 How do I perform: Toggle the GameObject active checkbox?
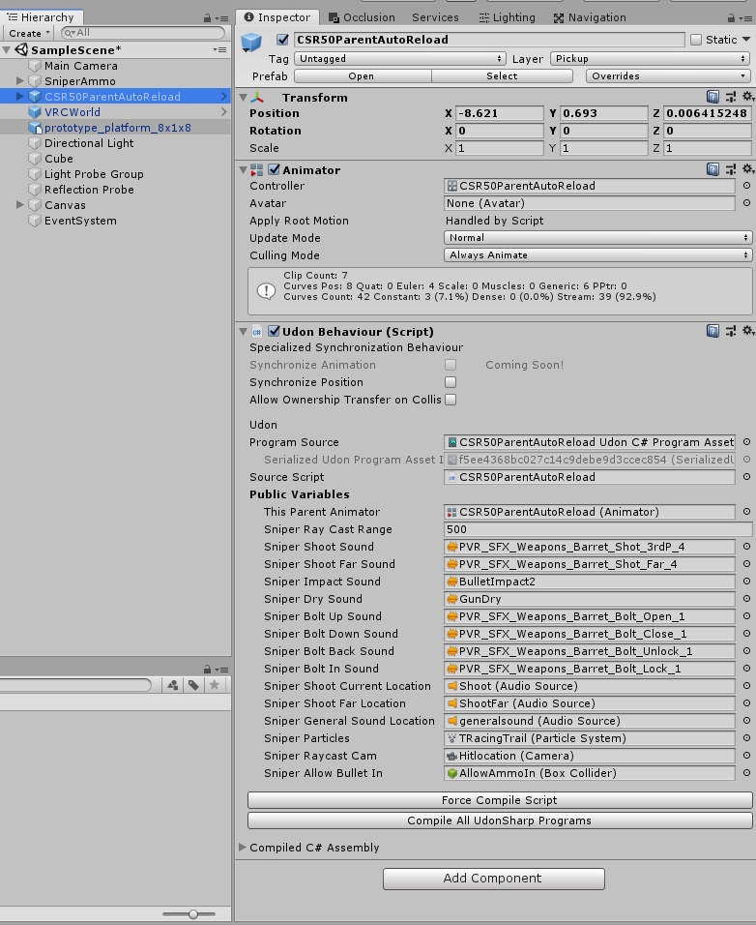[x=283, y=40]
